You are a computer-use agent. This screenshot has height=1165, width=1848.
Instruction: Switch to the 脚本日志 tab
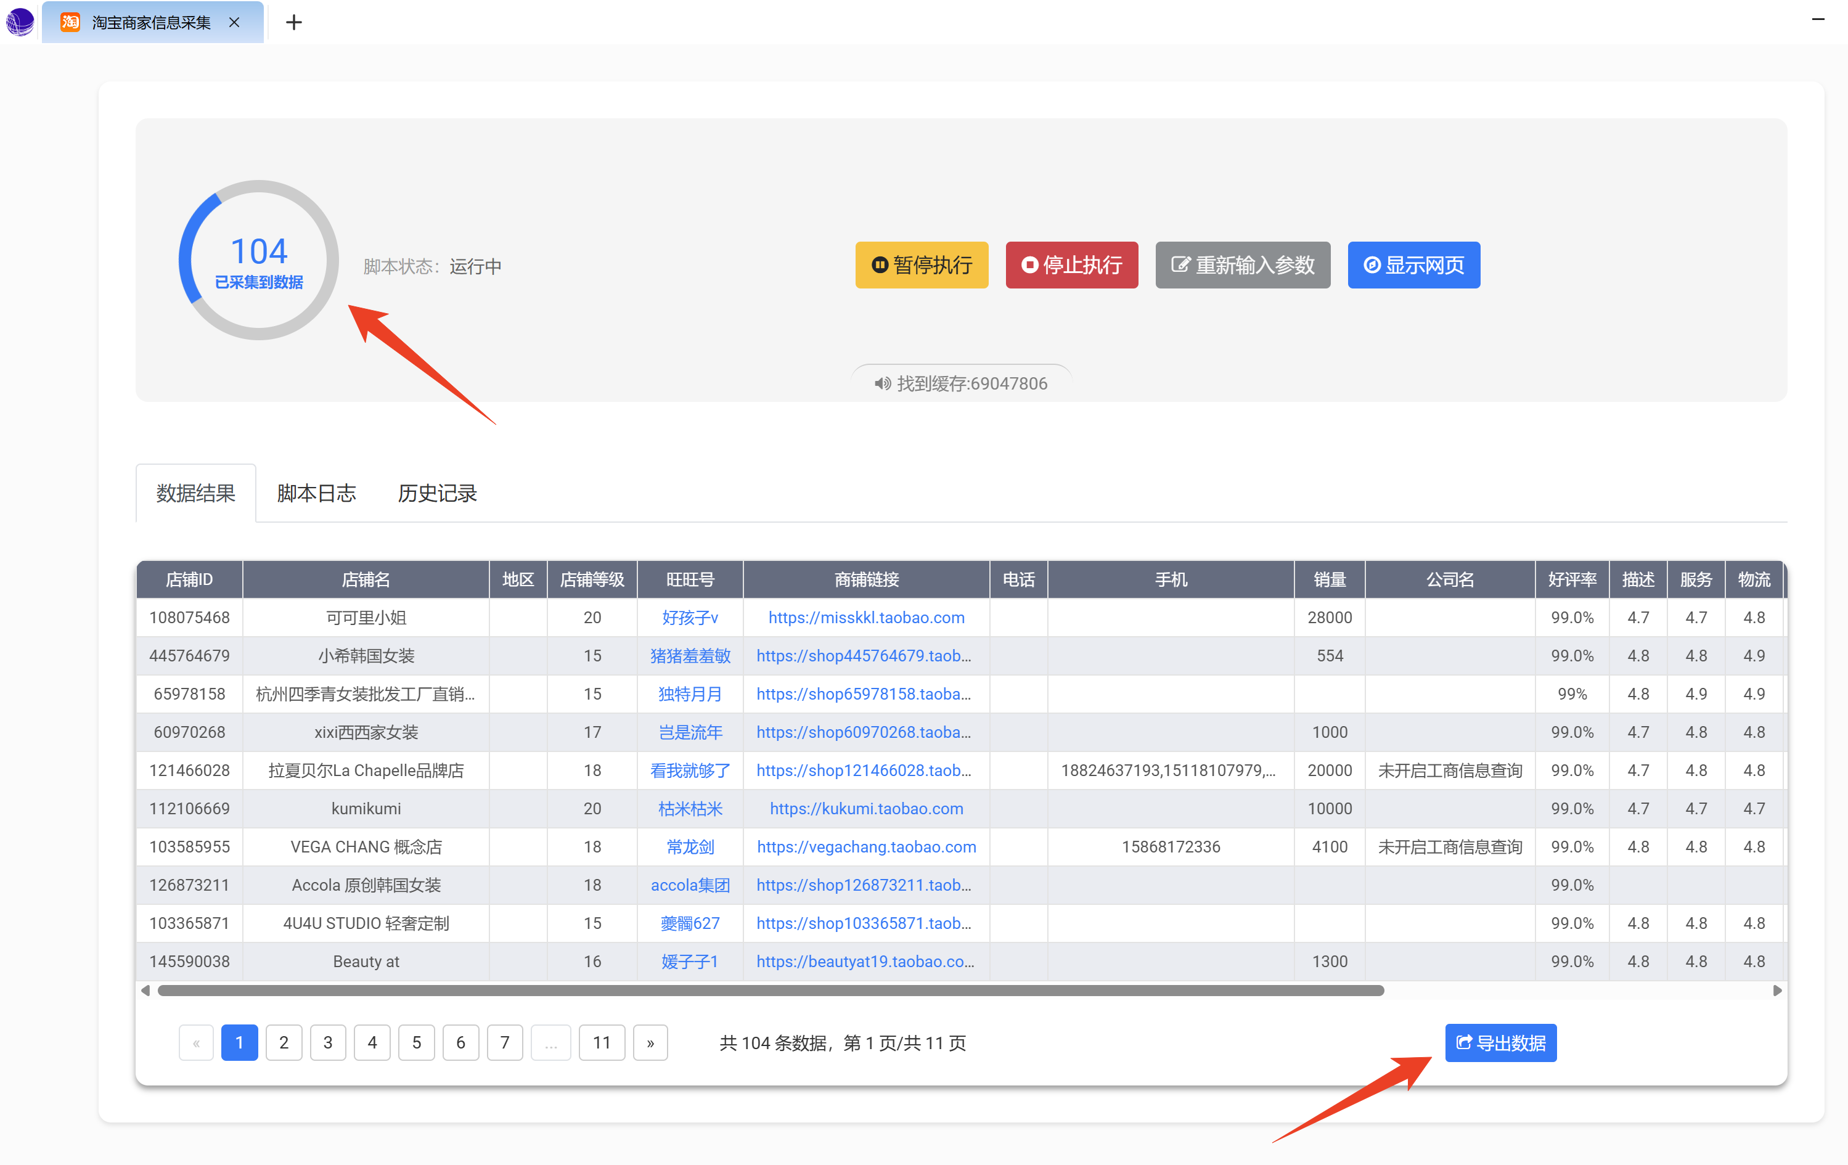tap(316, 494)
